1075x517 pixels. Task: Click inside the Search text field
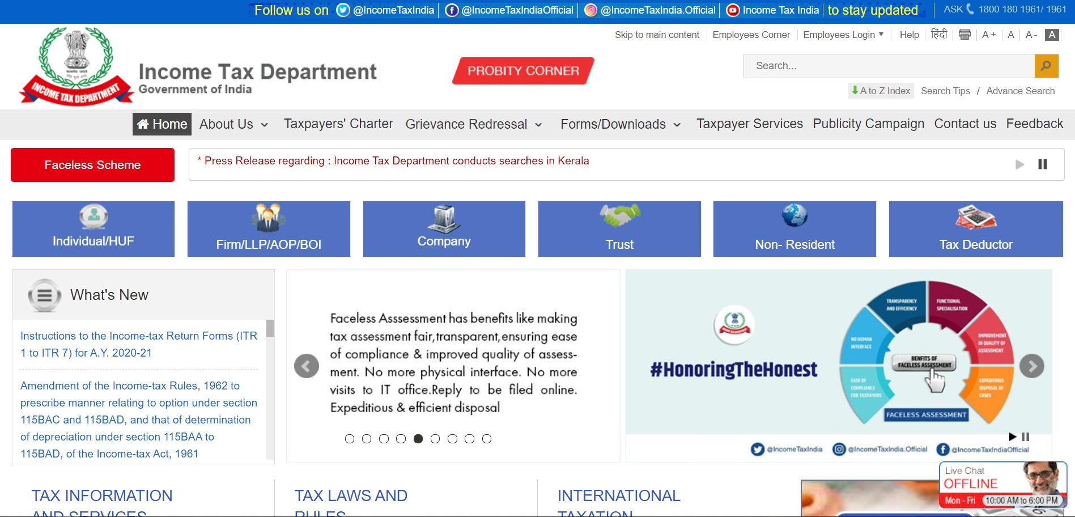(888, 66)
